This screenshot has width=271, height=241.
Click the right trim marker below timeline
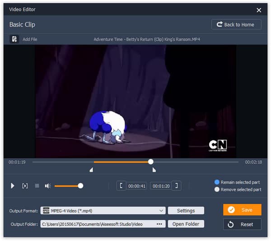154,170
